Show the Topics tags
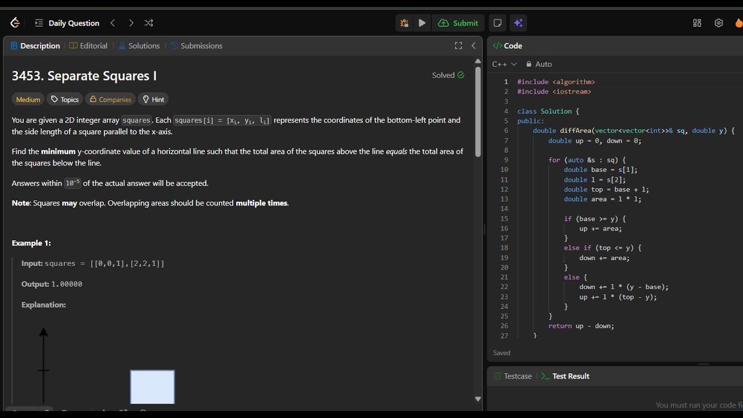 click(x=64, y=99)
